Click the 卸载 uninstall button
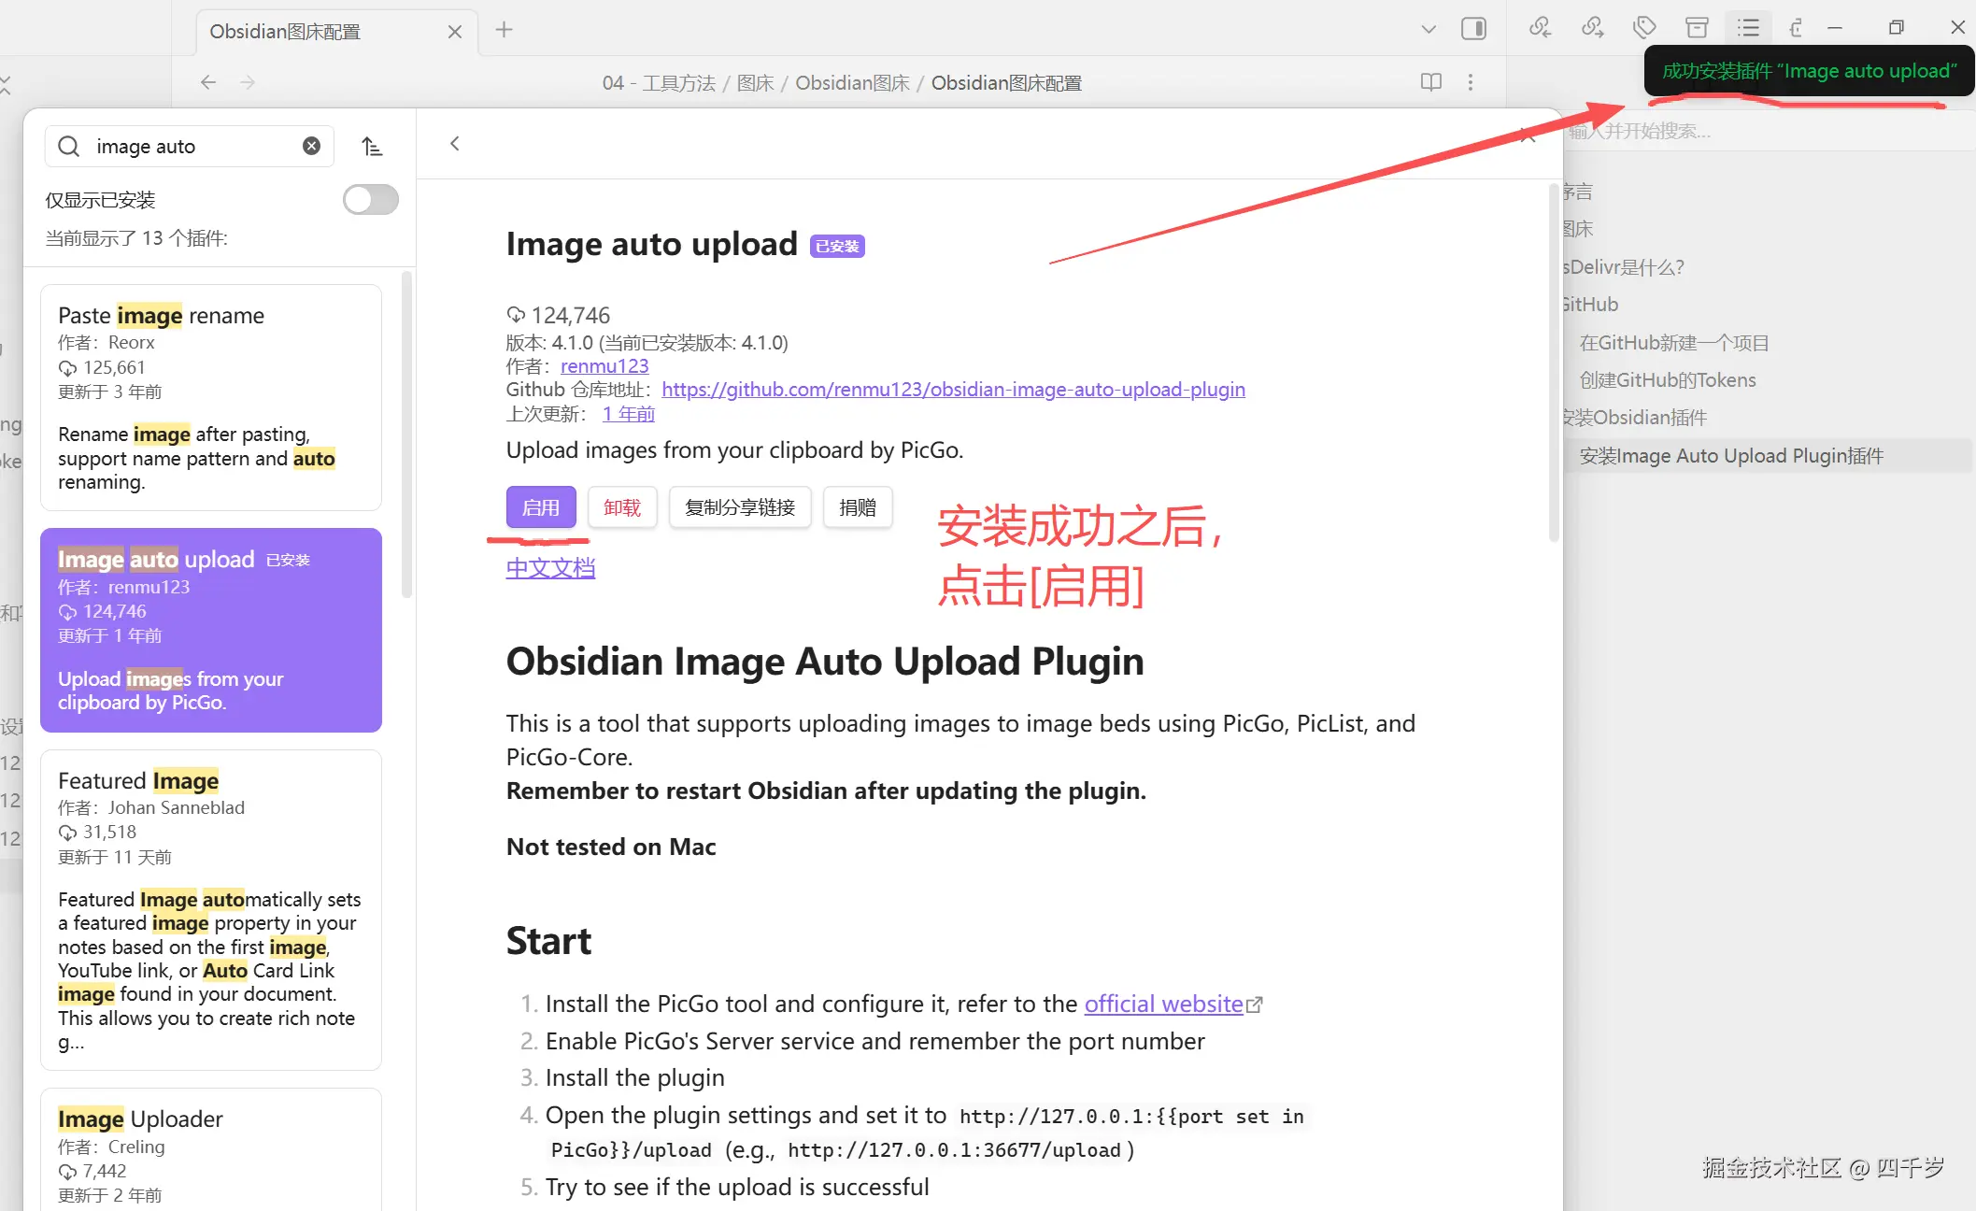The height and width of the screenshot is (1211, 1976). click(622, 507)
